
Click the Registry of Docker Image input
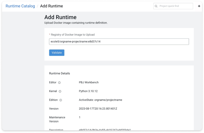coord(119,41)
